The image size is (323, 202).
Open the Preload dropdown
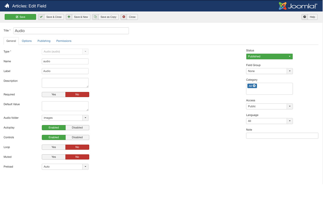point(65,167)
